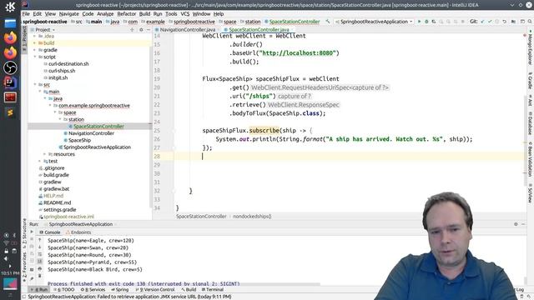
Task: Open Project panel settings gear
Action: click(x=141, y=30)
